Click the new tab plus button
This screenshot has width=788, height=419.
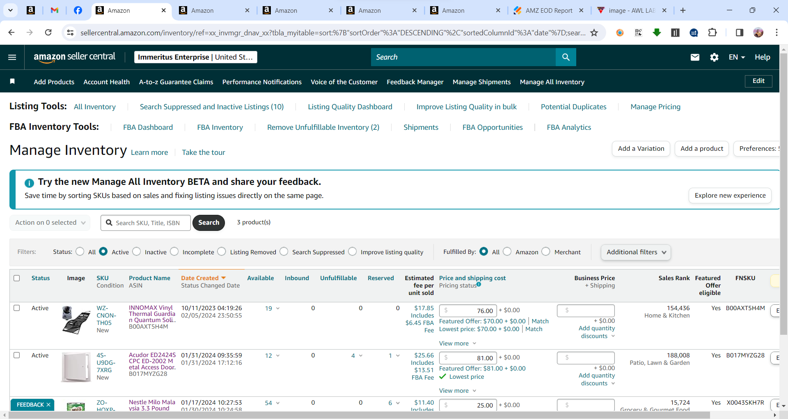(683, 10)
